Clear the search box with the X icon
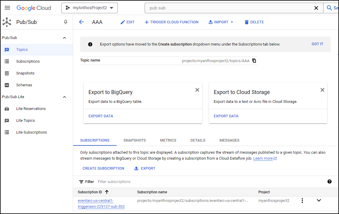The width and height of the screenshot is (339, 214). pos(316,8)
